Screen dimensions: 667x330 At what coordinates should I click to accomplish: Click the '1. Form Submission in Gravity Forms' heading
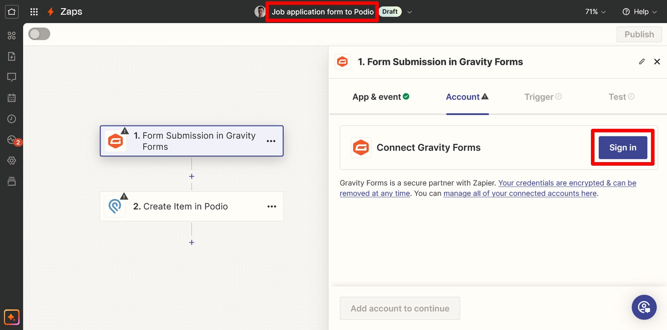tap(441, 62)
